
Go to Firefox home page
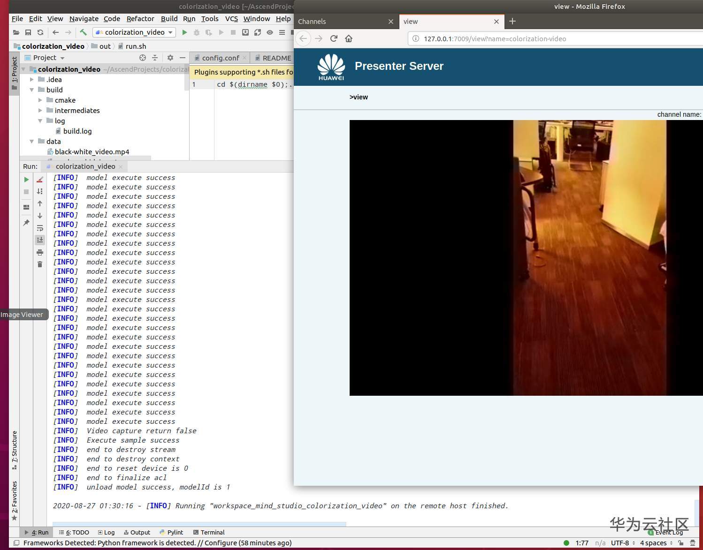coord(349,38)
